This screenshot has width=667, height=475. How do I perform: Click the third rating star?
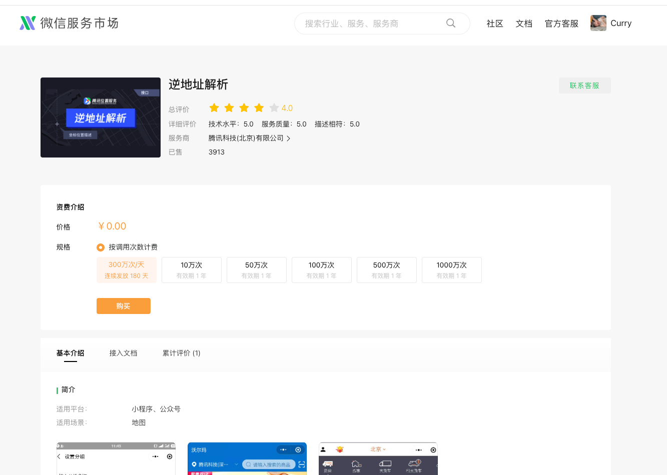coord(244,108)
